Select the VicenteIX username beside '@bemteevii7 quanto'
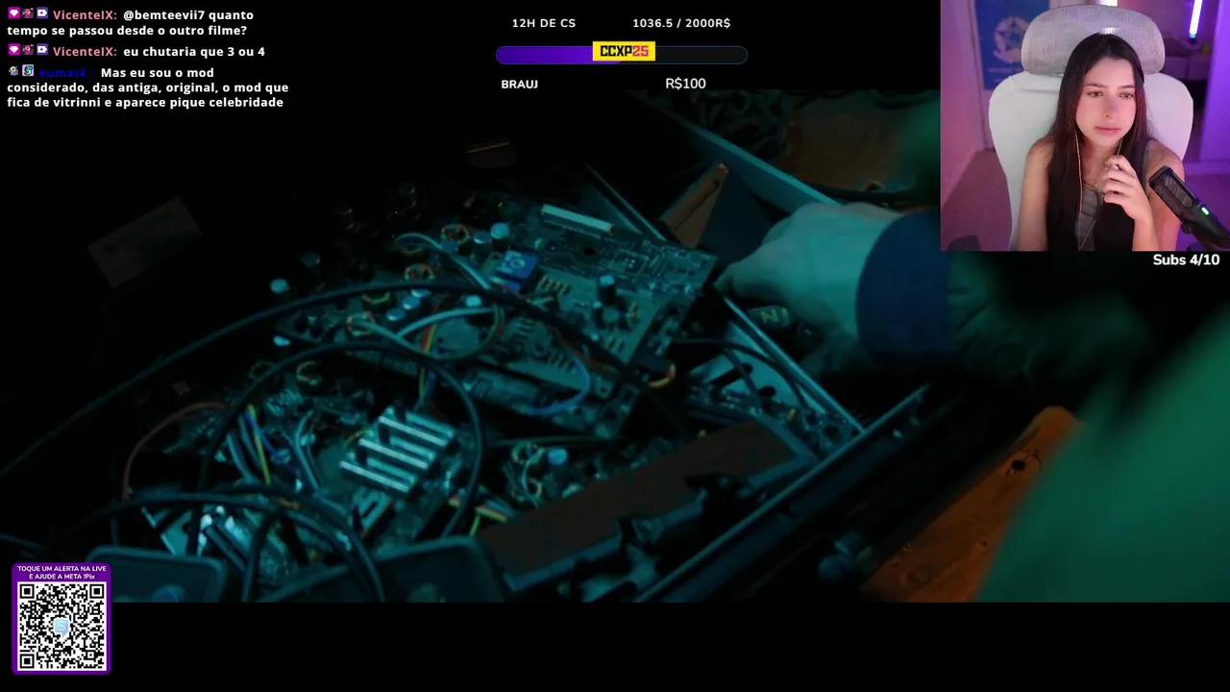Screen dimensions: 1230x692 [85, 15]
